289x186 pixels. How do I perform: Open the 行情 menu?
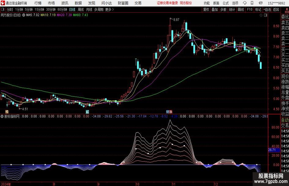[38, 3]
